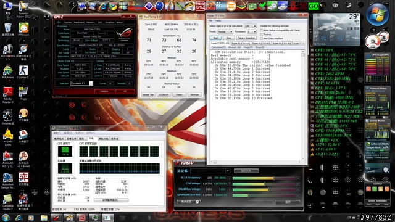This screenshot has width=395, height=222.
Task: Open the PPStream desktop icon
Action: pyautogui.click(x=23, y=30)
